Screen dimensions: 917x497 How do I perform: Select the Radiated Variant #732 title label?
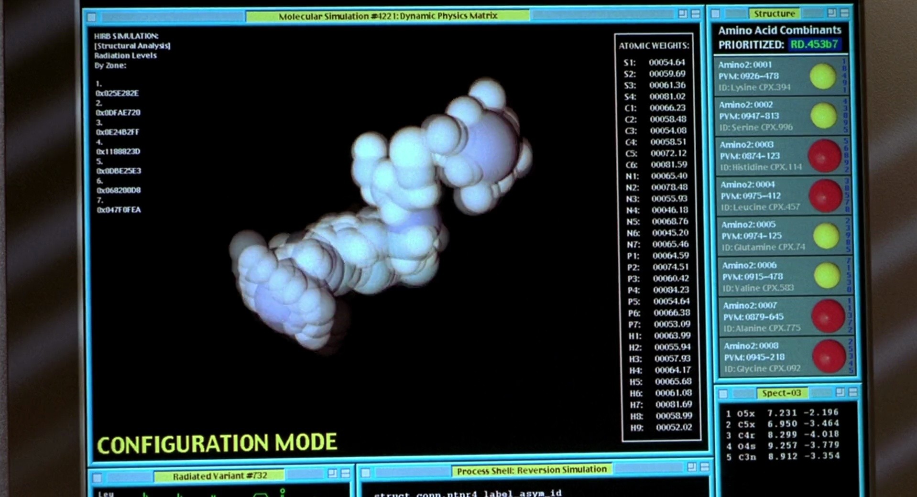click(x=220, y=476)
